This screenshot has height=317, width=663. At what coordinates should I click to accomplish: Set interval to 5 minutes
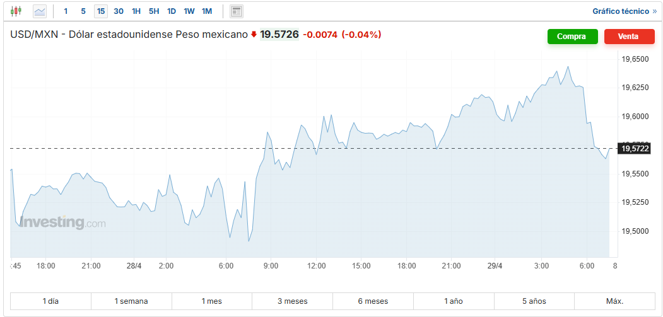click(83, 11)
